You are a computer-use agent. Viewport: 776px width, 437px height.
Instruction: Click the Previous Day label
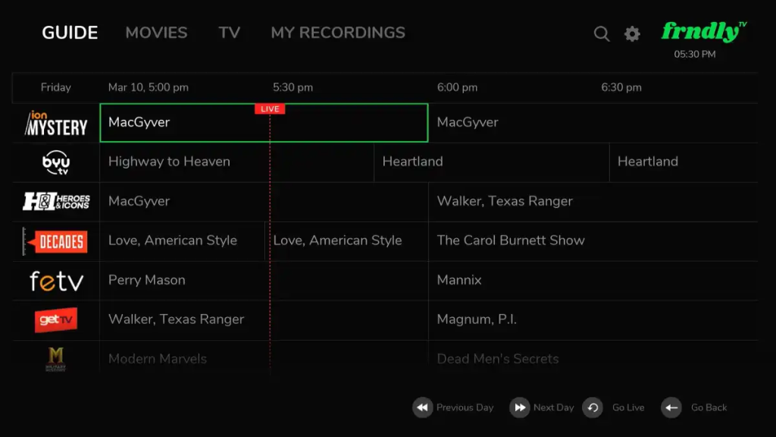pyautogui.click(x=465, y=407)
